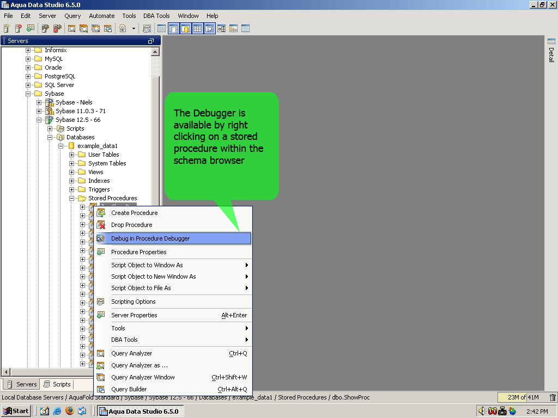Image resolution: width=558 pixels, height=418 pixels.
Task: Click the Windows Start button
Action: (x=16, y=411)
